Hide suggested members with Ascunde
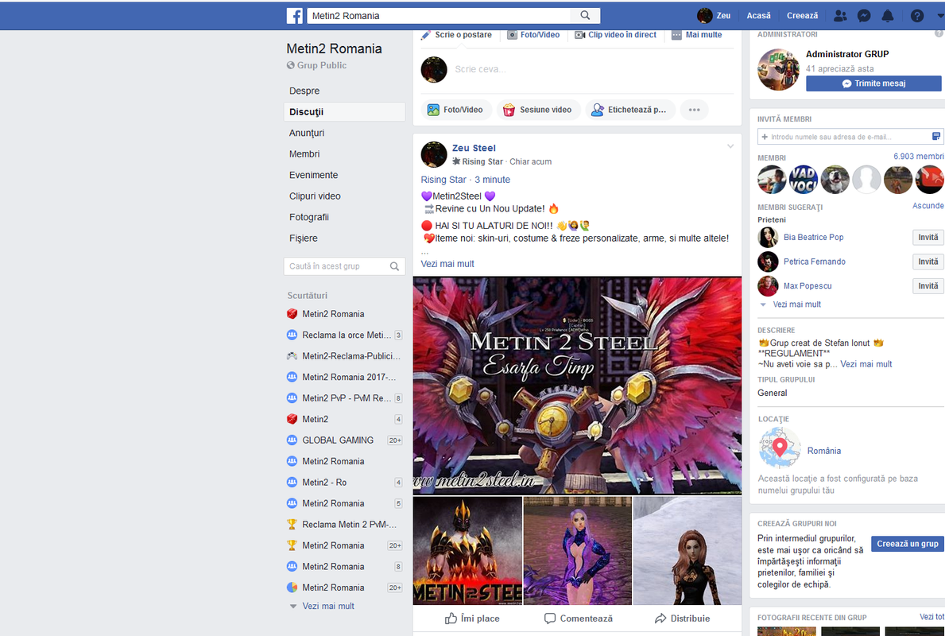The image size is (945, 636). pyautogui.click(x=928, y=206)
